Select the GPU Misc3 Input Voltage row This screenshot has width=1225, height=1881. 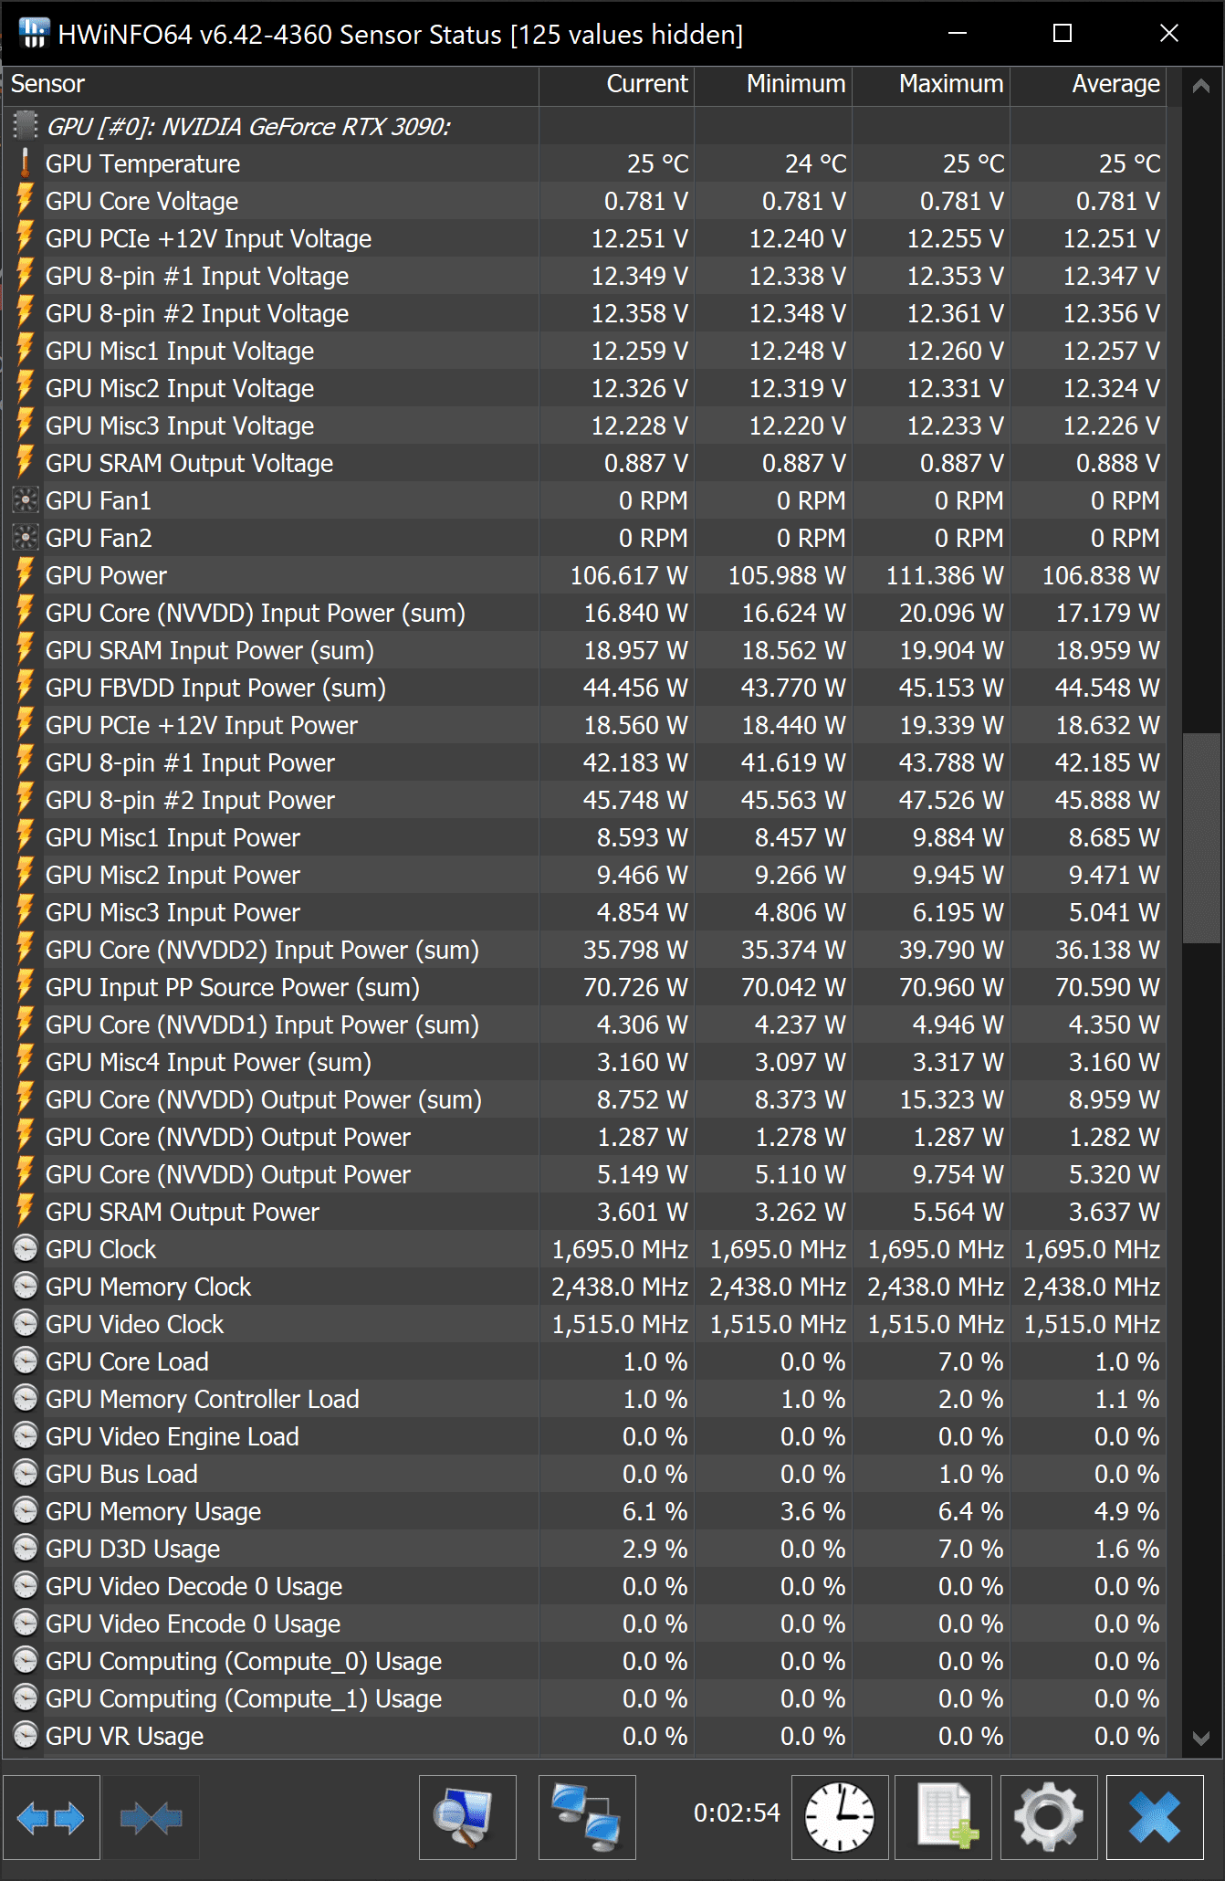coord(584,426)
